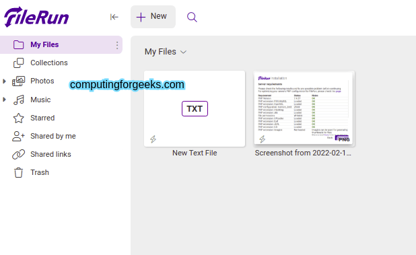Collapse the sidebar with the arrow icon
416x255 pixels.
click(114, 17)
